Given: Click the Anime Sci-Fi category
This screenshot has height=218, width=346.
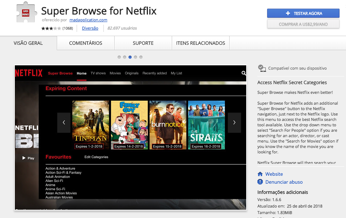Looking at the screenshot, I should point(55,189).
